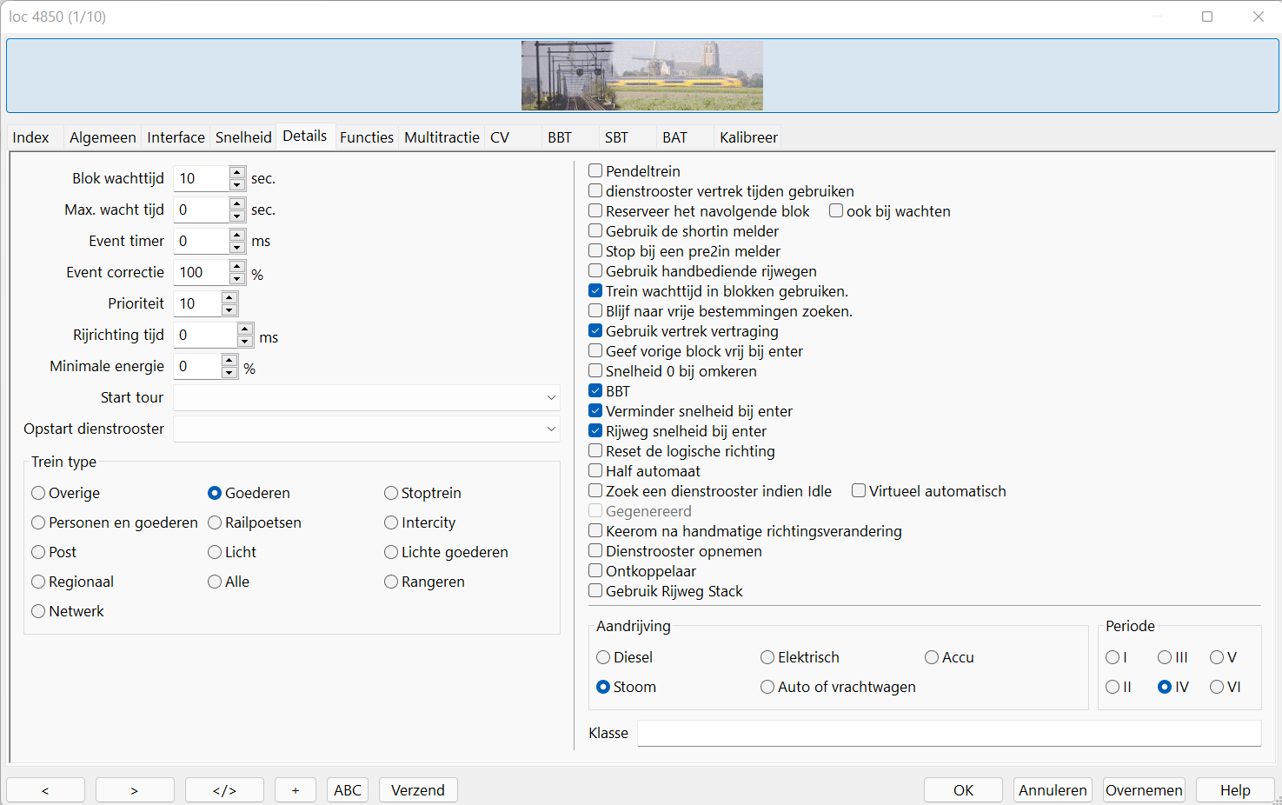Viewport: 1282px width, 805px height.
Task: Open the Snelheid tab
Action: tap(243, 137)
